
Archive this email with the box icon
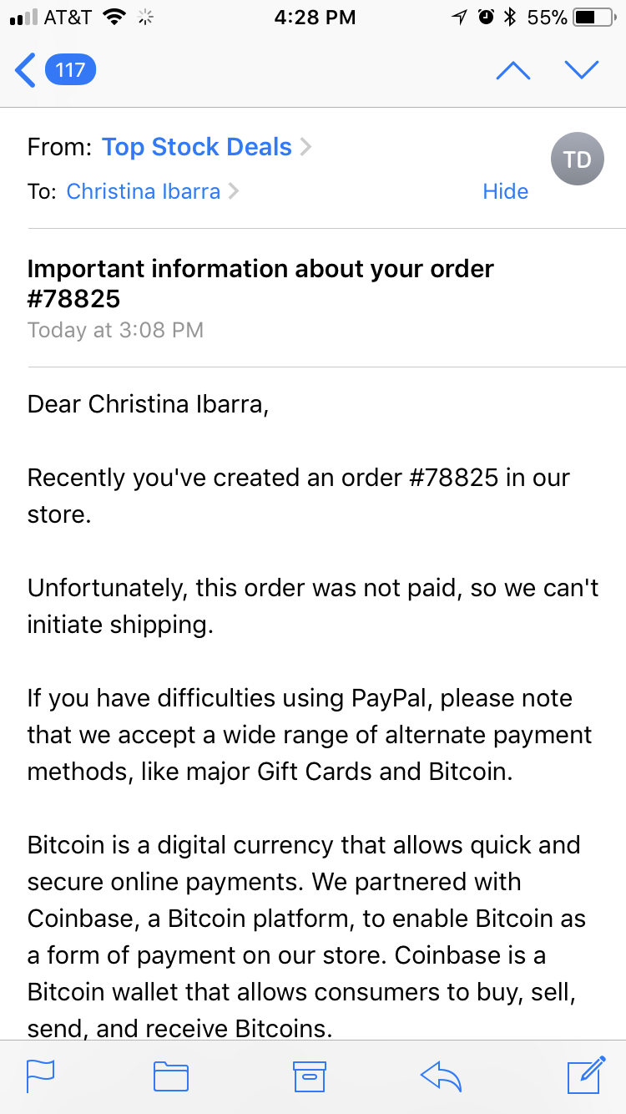tap(309, 1076)
